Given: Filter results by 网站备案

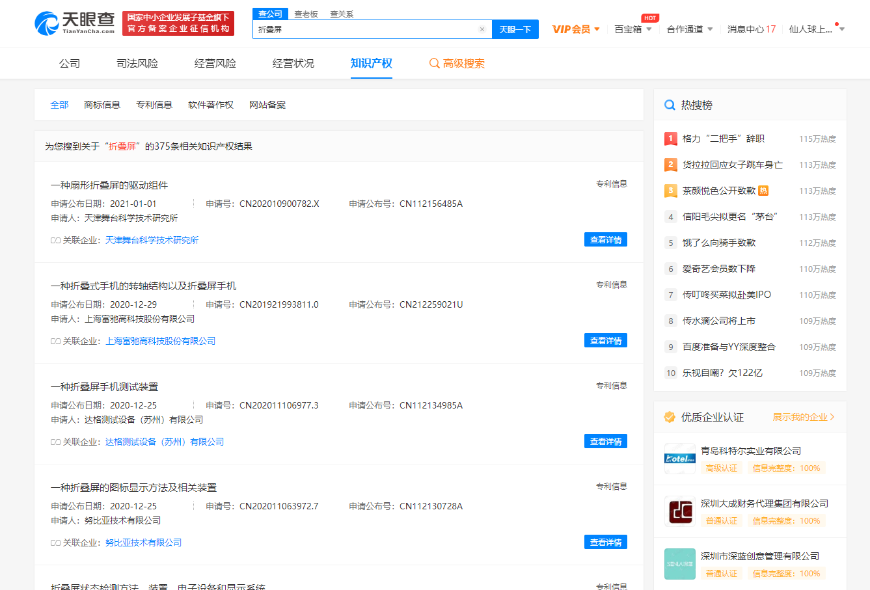Looking at the screenshot, I should (x=267, y=105).
